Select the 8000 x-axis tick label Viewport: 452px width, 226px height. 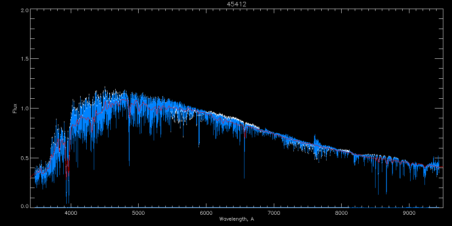(x=342, y=212)
